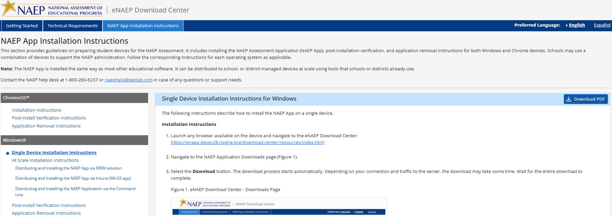The width and height of the screenshot is (612, 216).
Task: Collapse the Windows section header
Action: point(74,140)
